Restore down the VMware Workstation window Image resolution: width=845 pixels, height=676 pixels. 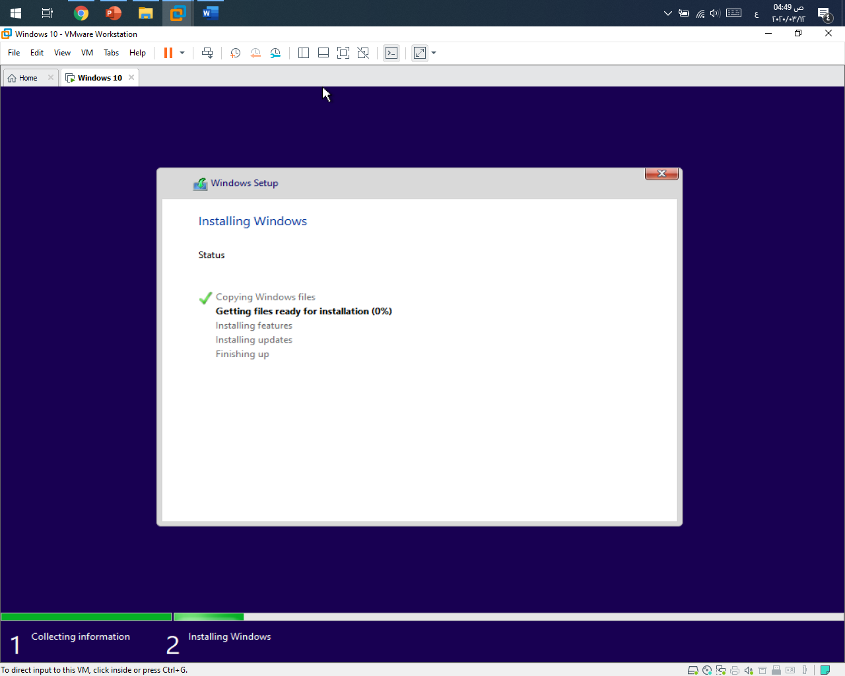click(798, 34)
